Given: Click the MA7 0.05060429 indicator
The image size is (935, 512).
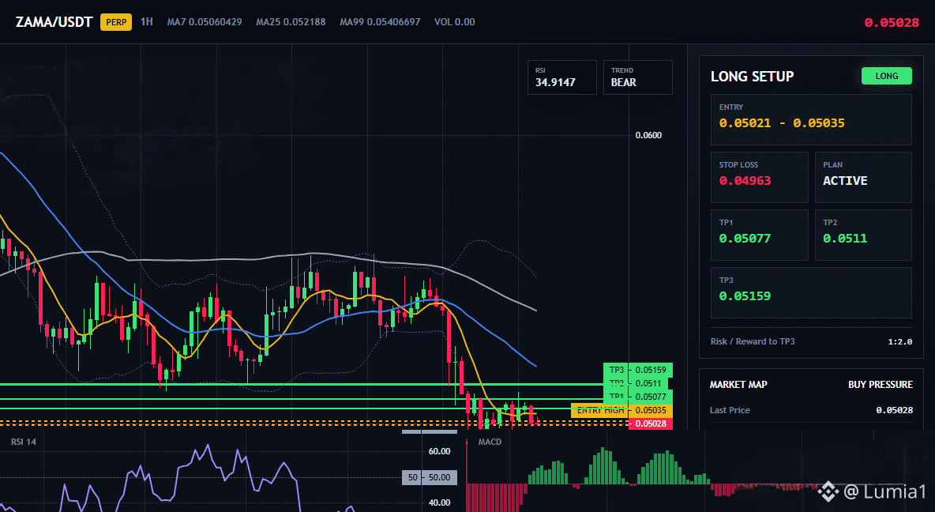Looking at the screenshot, I should point(205,21).
